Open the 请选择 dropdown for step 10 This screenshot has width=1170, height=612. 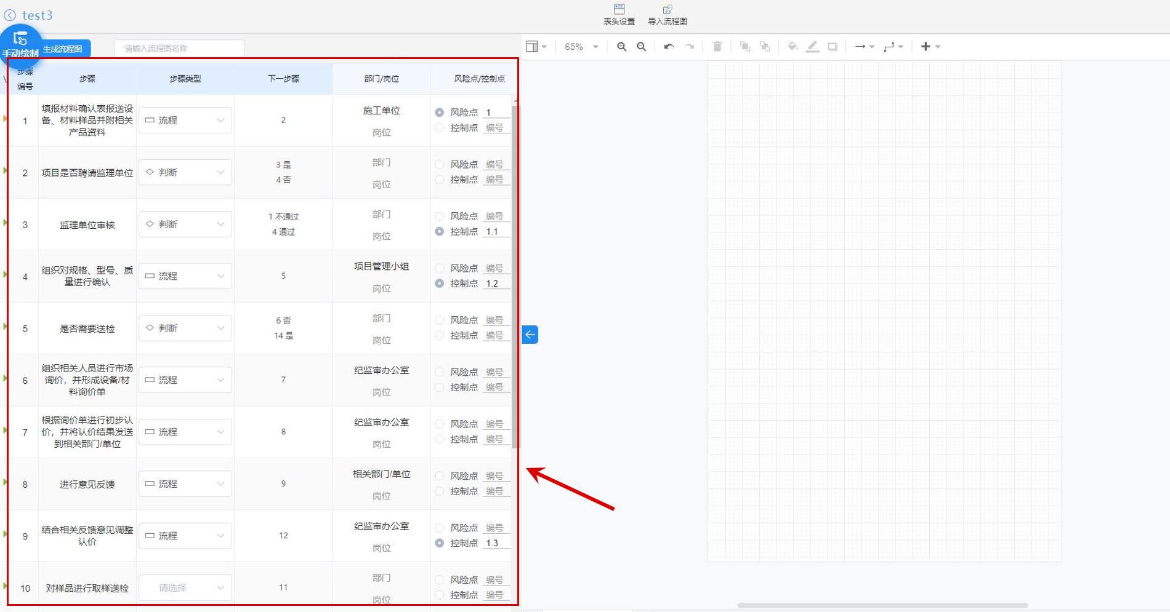point(184,587)
